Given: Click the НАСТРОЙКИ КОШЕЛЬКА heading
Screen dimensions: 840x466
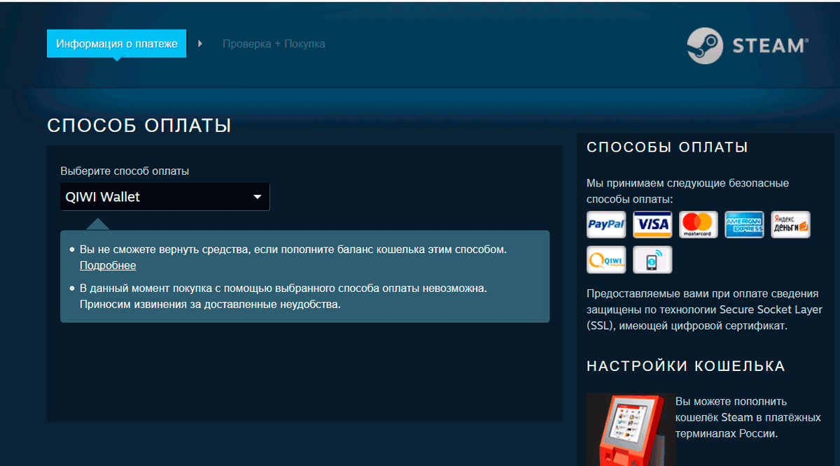Looking at the screenshot, I should click(x=686, y=365).
